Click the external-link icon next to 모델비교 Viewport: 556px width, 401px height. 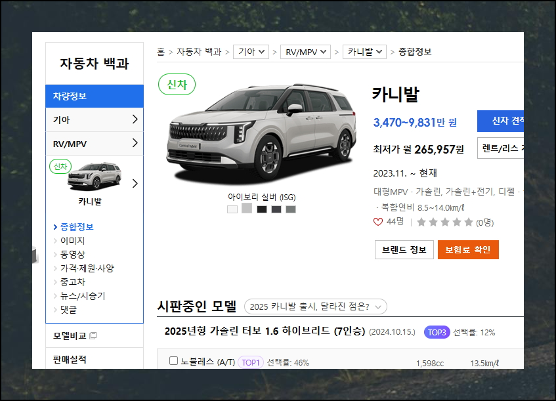(93, 335)
